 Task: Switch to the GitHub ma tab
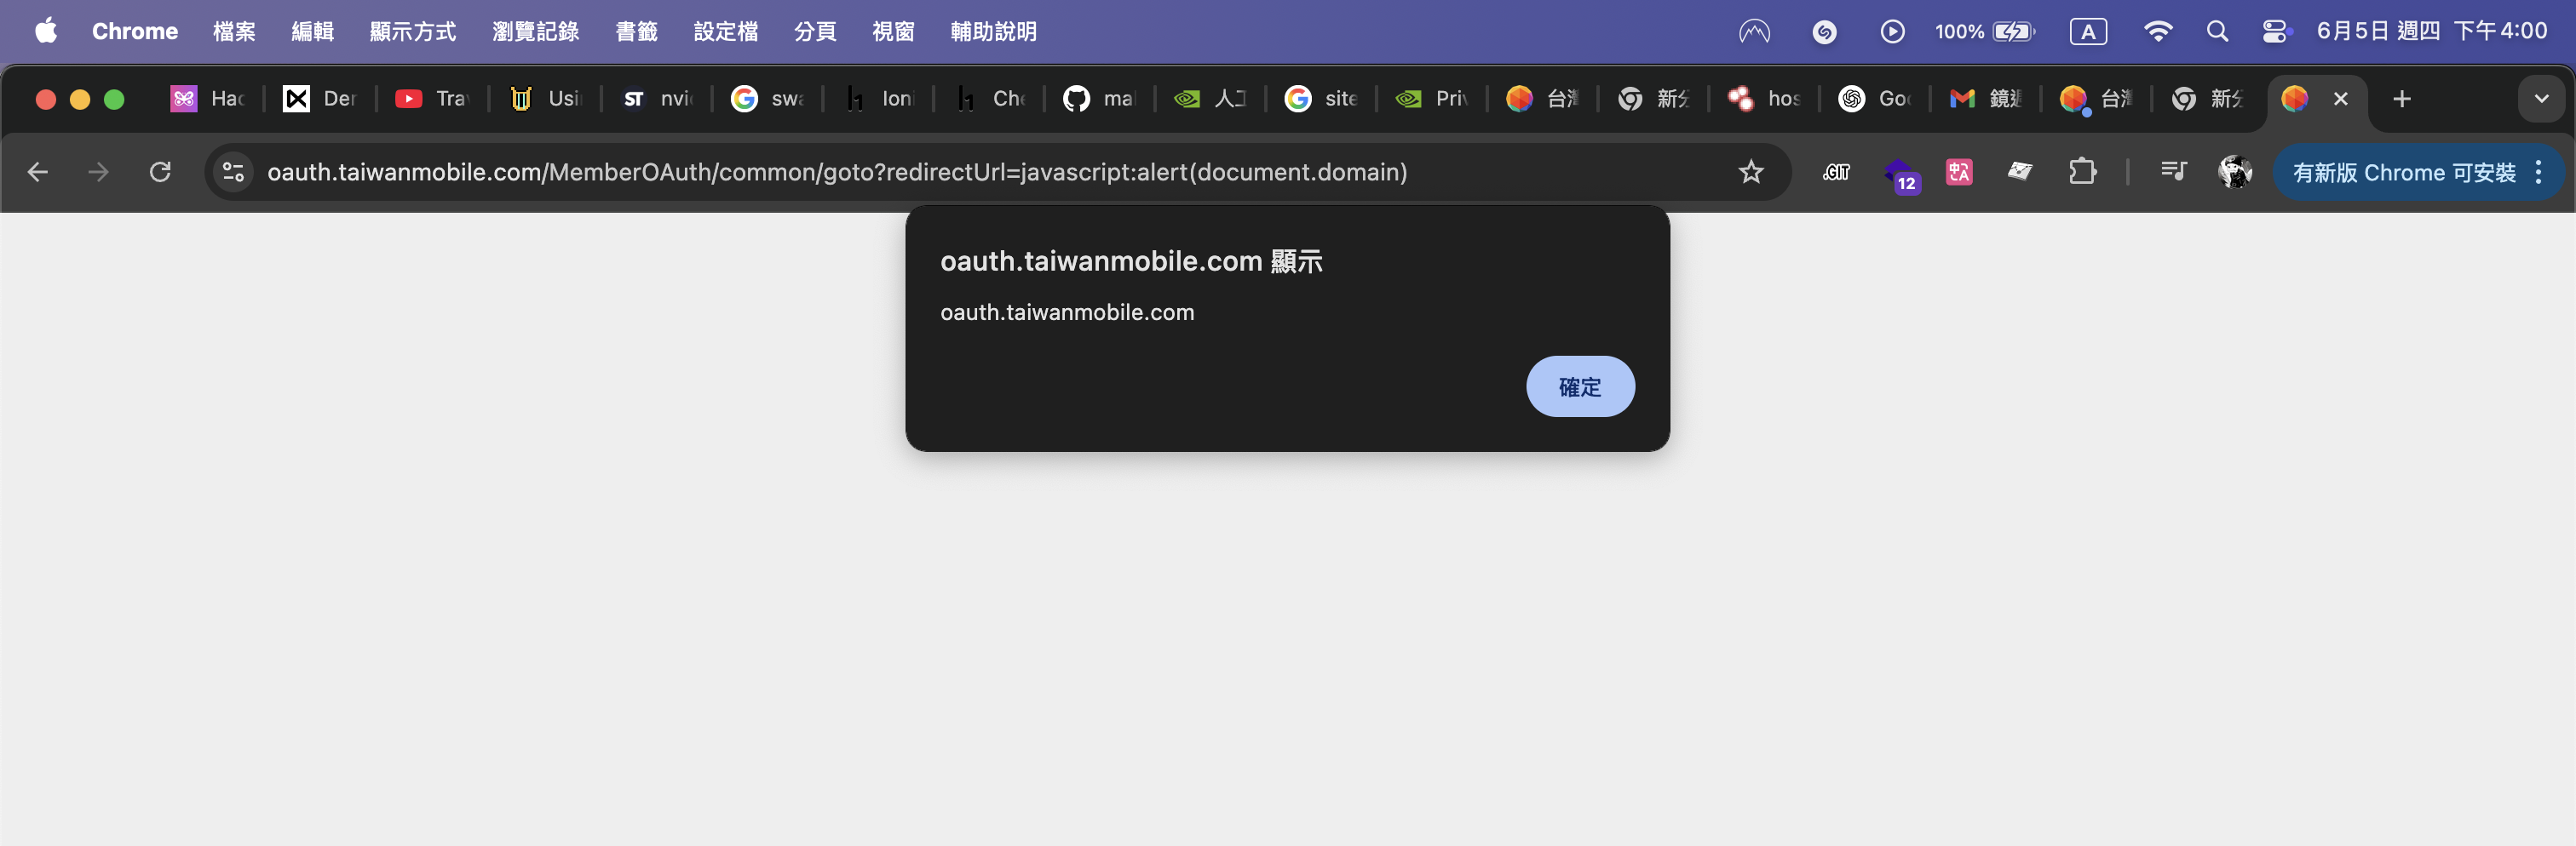1099,99
